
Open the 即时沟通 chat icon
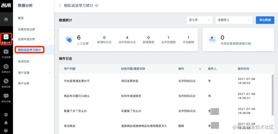(x=6, y=96)
